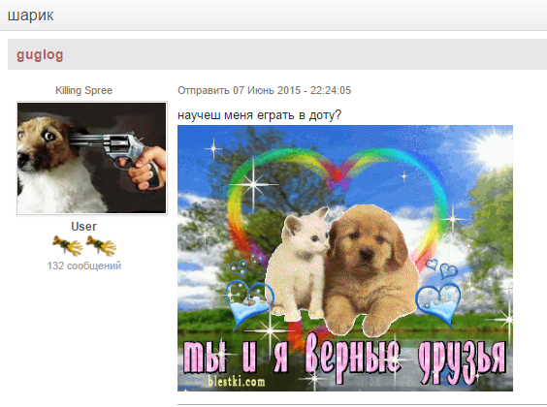Click the blestki.com watermark

click(237, 381)
